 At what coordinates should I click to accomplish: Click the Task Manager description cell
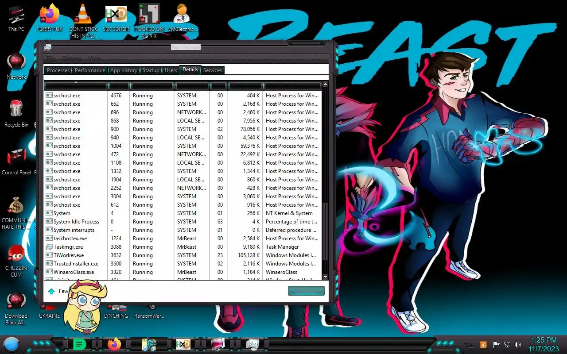tap(282, 247)
